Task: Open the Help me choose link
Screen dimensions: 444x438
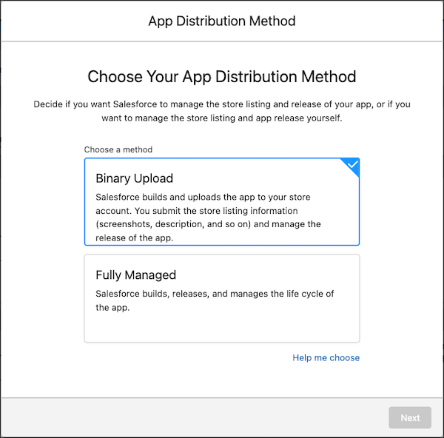Action: 326,357
